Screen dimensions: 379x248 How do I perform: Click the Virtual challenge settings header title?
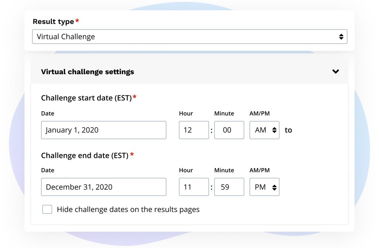click(87, 72)
